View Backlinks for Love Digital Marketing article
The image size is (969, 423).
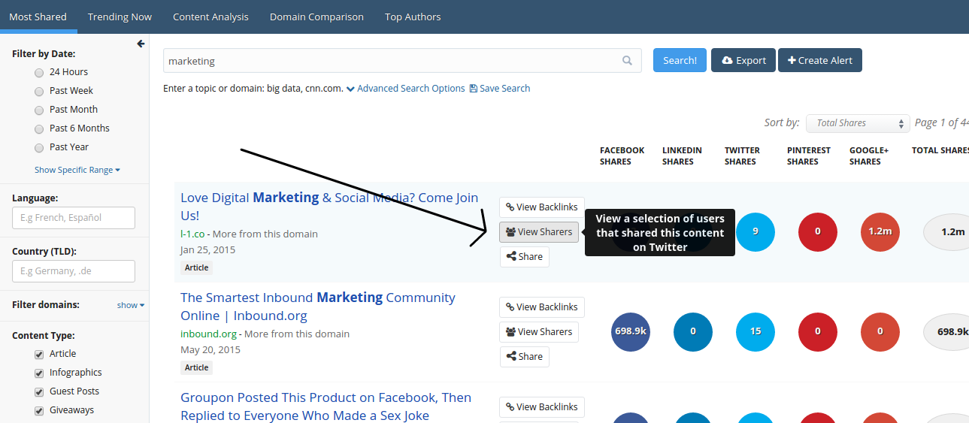pyautogui.click(x=542, y=207)
